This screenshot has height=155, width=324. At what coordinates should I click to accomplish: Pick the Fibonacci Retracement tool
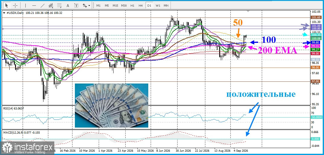(59, 5)
